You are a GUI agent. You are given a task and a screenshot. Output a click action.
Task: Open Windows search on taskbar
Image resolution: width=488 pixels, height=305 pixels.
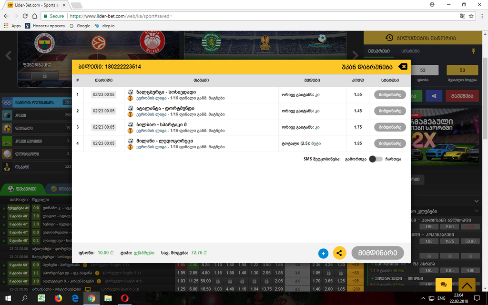pos(25,298)
